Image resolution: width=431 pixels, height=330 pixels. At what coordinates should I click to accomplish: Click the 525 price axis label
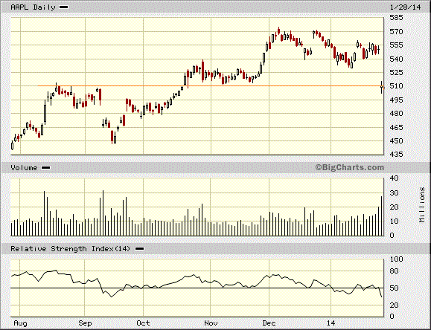(x=396, y=73)
